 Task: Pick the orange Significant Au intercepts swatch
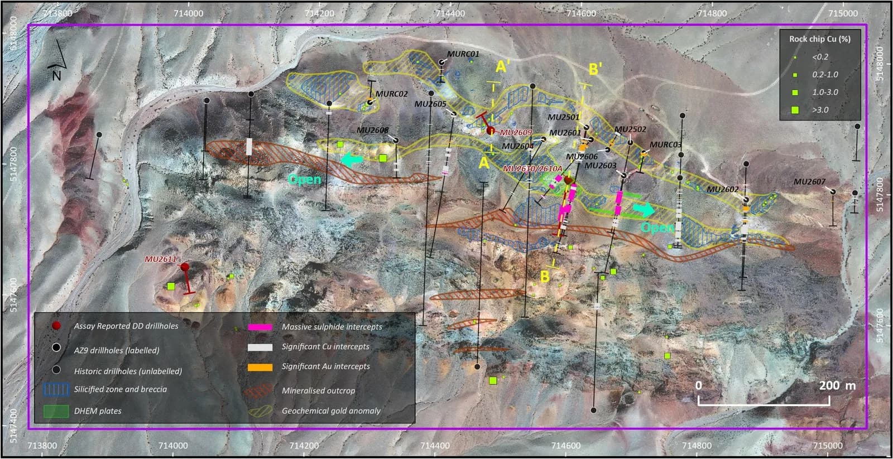(261, 367)
